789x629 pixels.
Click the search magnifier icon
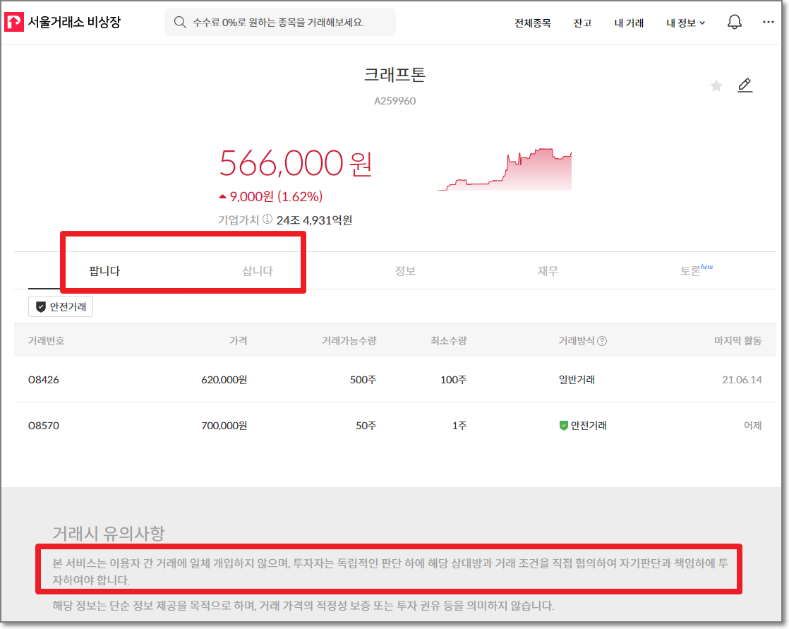click(x=180, y=22)
